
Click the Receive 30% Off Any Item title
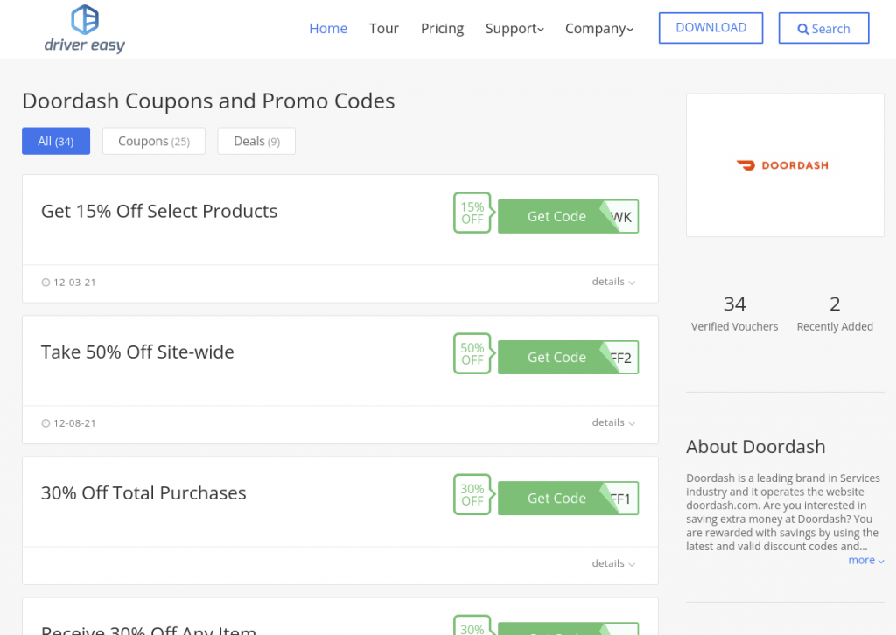pyautogui.click(x=149, y=629)
